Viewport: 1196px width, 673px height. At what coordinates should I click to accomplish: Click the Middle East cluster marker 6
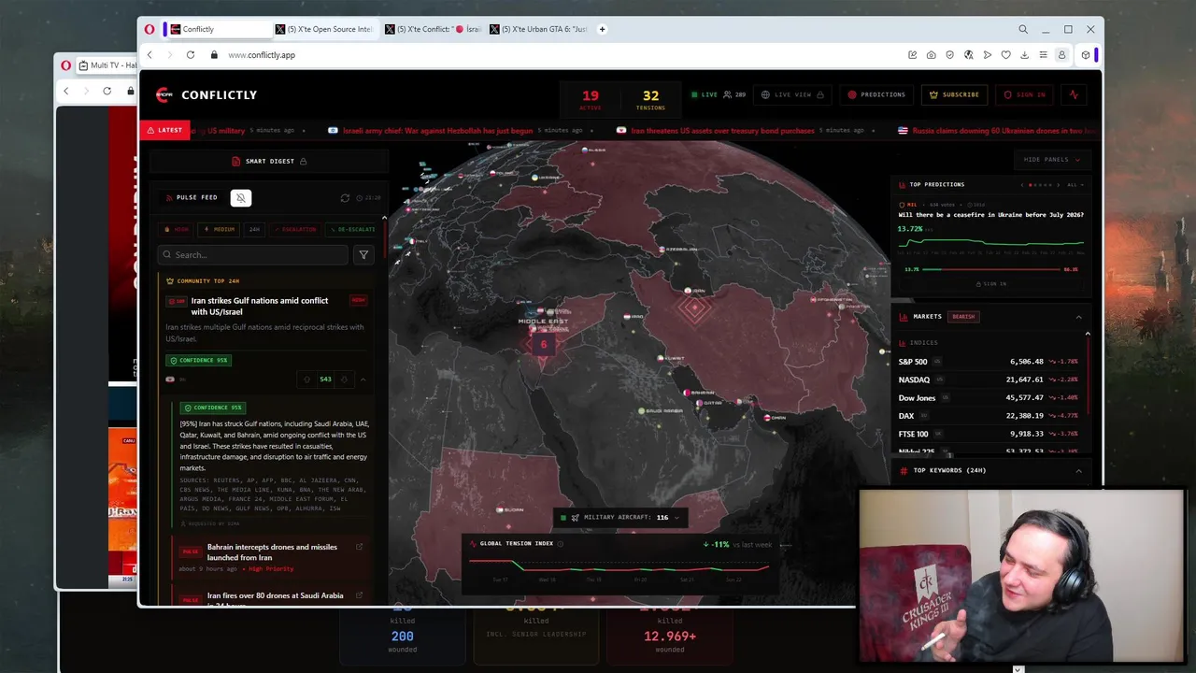click(543, 345)
